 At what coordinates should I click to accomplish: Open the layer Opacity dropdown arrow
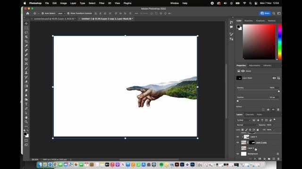(x=274, y=125)
